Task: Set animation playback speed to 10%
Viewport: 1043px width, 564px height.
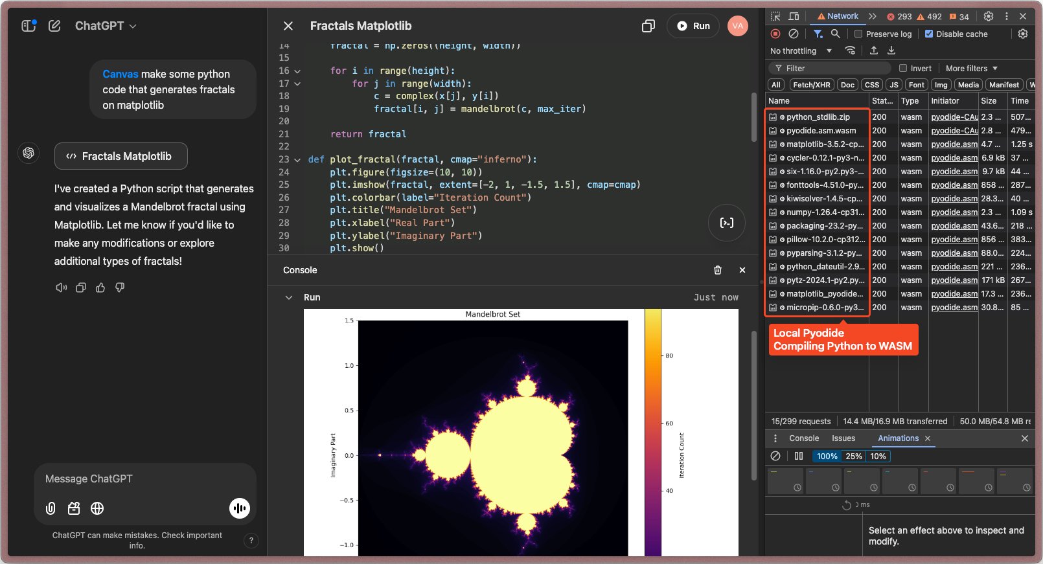Action: (x=878, y=457)
